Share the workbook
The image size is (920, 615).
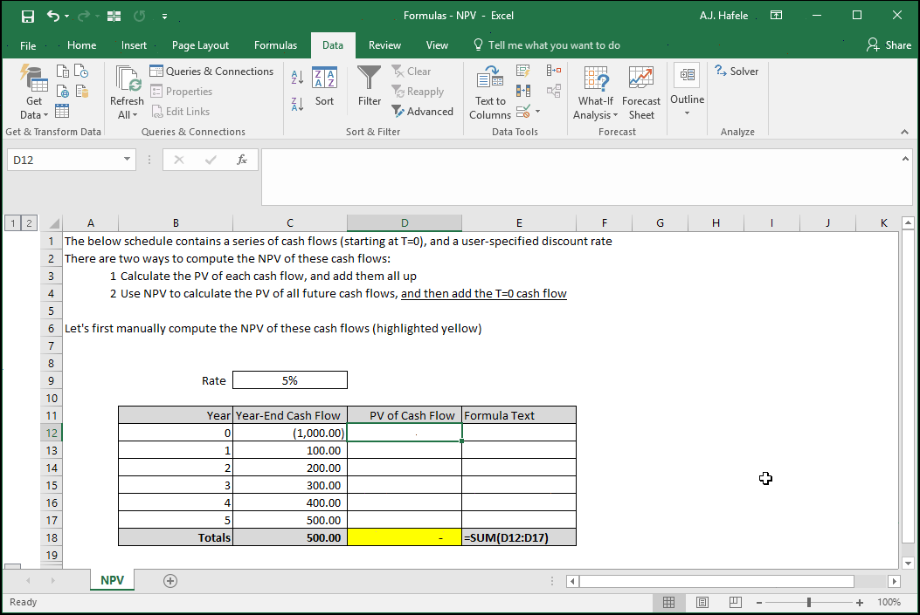[x=889, y=45]
